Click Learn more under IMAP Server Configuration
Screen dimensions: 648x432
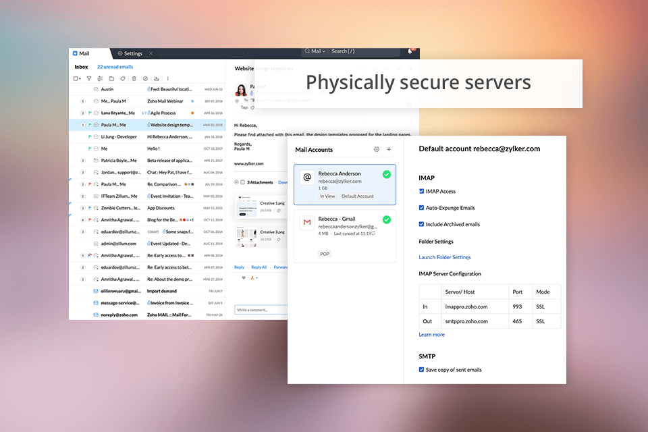point(432,335)
